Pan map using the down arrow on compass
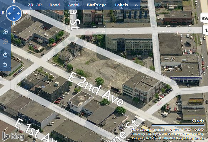Image resolution: width=208 pixels, height=142 pixels. 14,18
